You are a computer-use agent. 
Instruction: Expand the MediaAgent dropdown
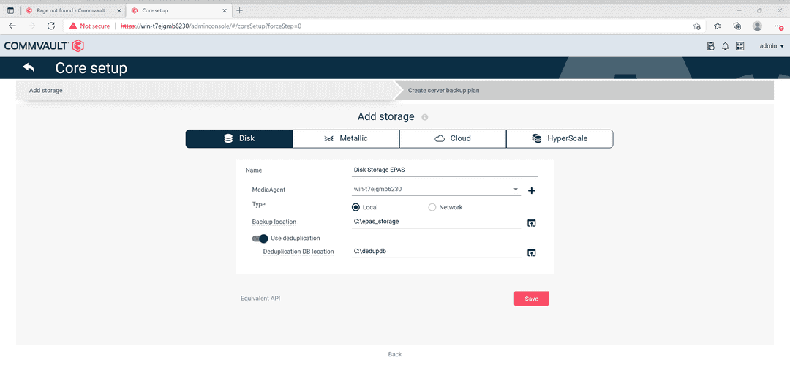click(516, 189)
